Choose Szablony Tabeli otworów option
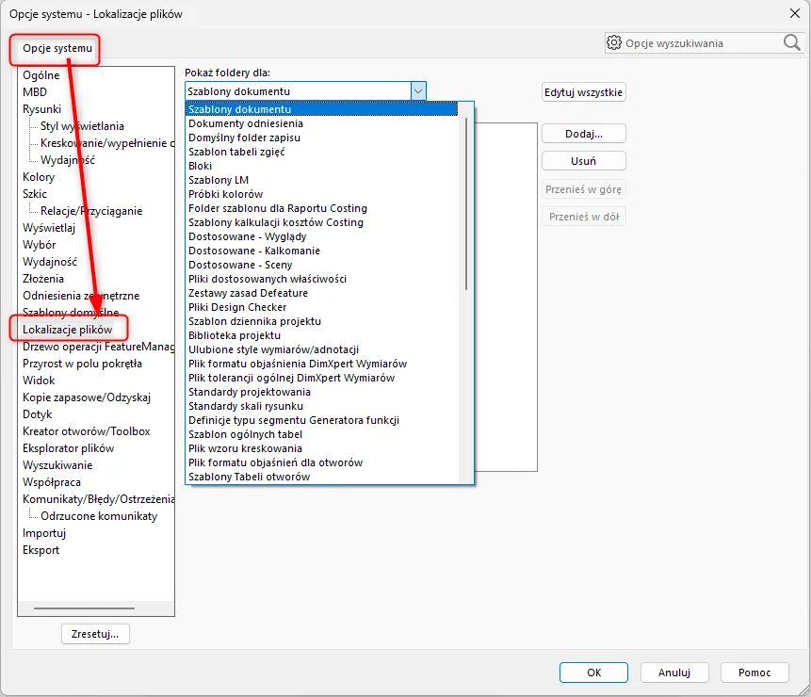This screenshot has width=811, height=697. tap(322, 477)
